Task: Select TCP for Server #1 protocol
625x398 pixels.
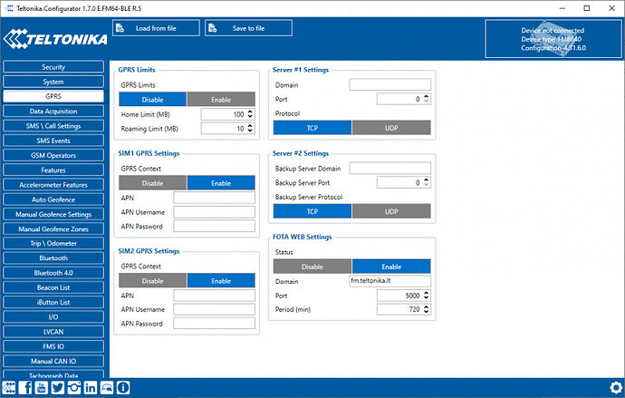Action: (312, 128)
